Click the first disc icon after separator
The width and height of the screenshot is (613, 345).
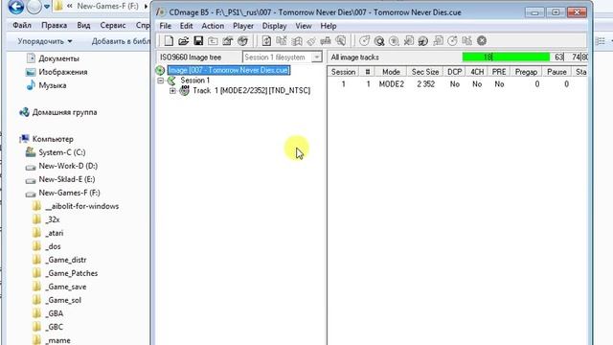[x=364, y=40]
